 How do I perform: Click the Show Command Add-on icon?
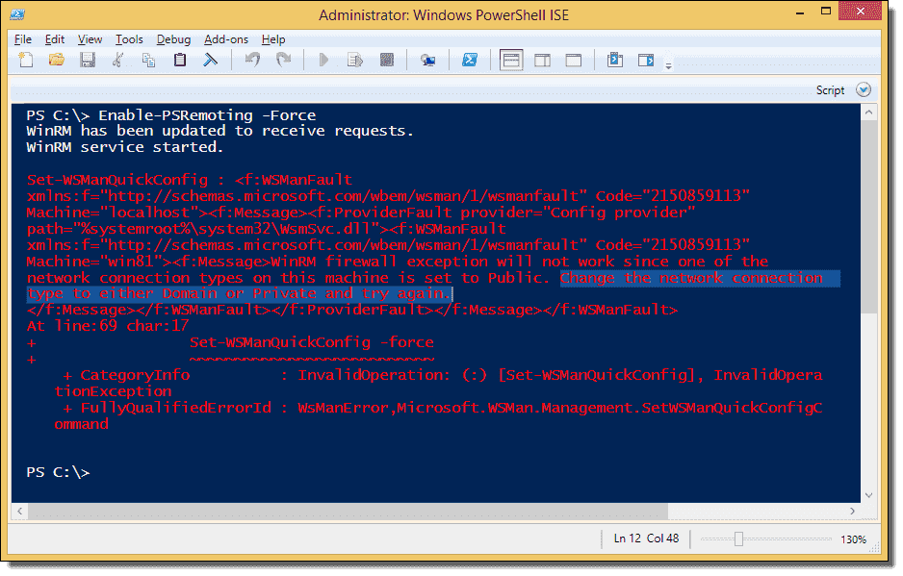646,60
